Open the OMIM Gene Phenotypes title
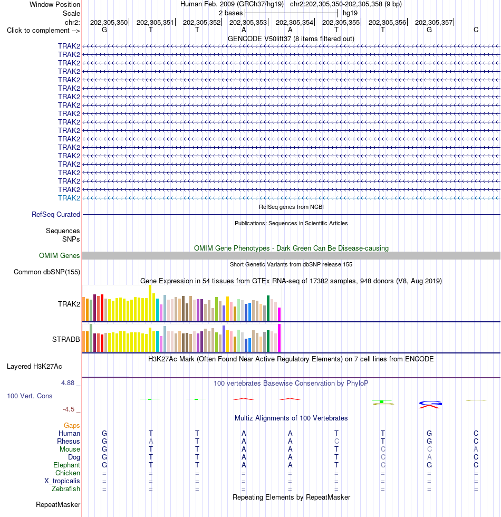Screen dimensions: 501x517 tap(291, 248)
